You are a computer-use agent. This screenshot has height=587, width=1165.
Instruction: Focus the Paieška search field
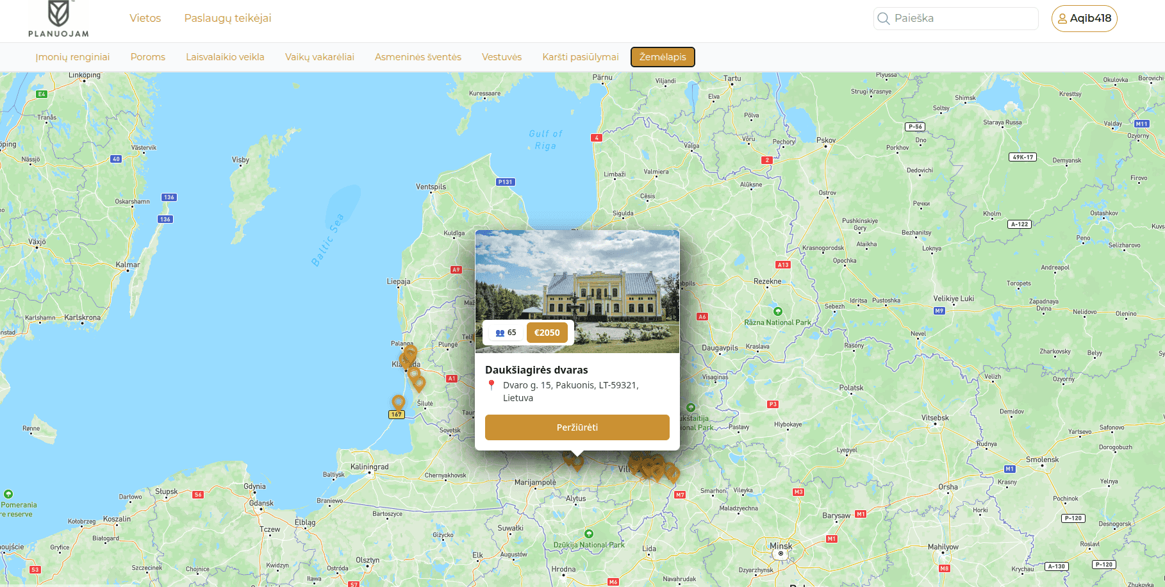tap(956, 19)
